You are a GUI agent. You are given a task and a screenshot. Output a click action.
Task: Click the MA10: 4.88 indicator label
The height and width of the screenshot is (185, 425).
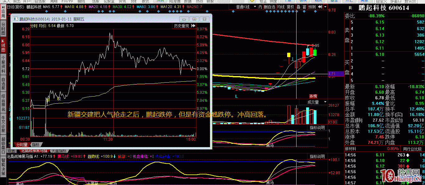tap(74, 7)
